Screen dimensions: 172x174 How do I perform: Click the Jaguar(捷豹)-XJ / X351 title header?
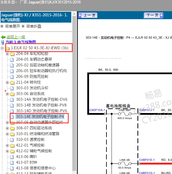tap(36, 17)
